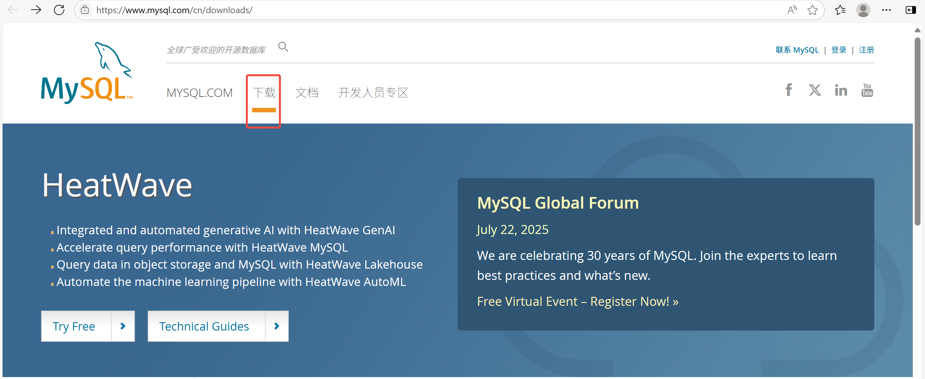This screenshot has height=379, width=925.
Task: Open the MYSQL.COM nav item
Action: tap(199, 93)
